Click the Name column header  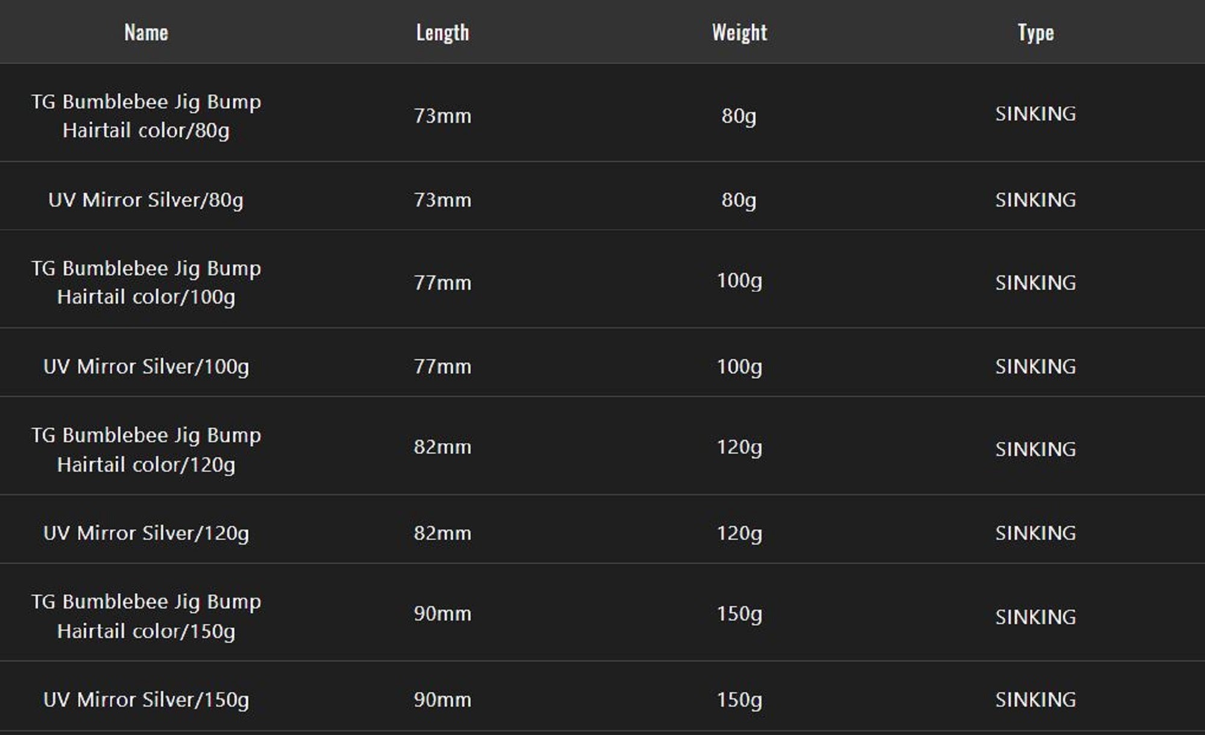tap(146, 33)
